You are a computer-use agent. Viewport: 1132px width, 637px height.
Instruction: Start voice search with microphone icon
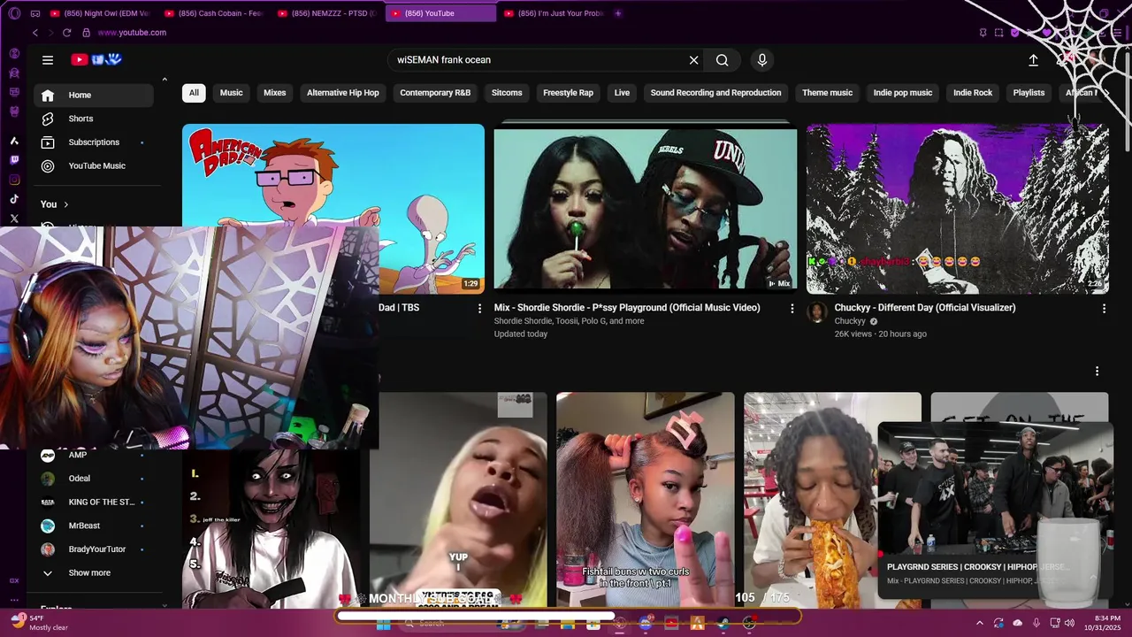[762, 60]
